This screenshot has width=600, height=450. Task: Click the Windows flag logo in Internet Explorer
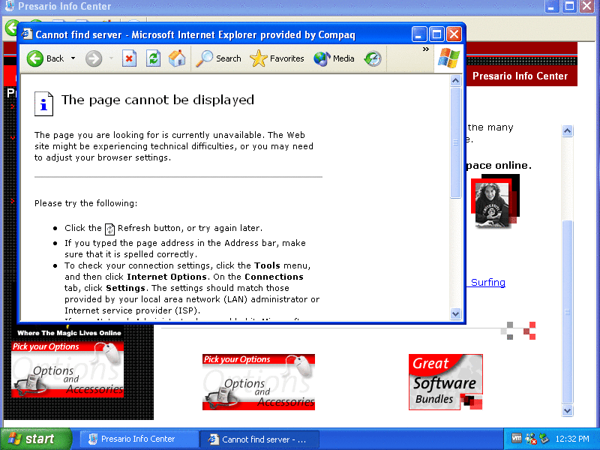pyautogui.click(x=448, y=58)
